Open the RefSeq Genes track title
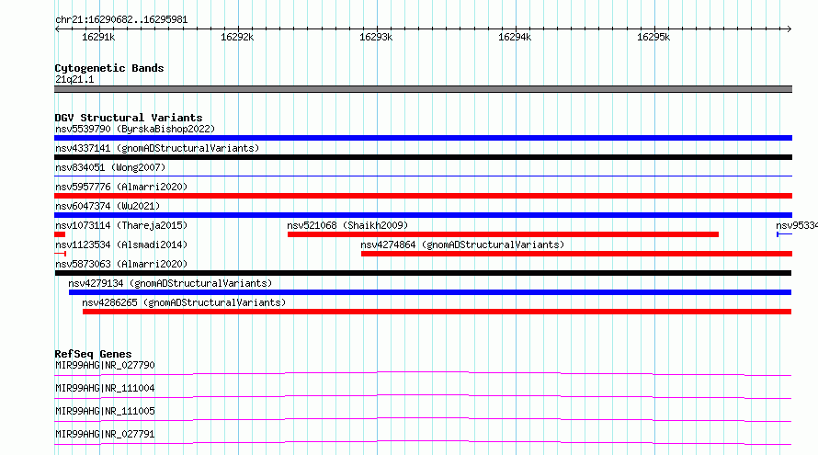Screen dimensions: 818x455 (93, 354)
